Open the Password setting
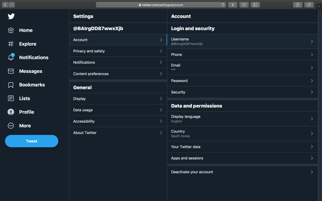Screen dimensions: 322x201 [242, 81]
